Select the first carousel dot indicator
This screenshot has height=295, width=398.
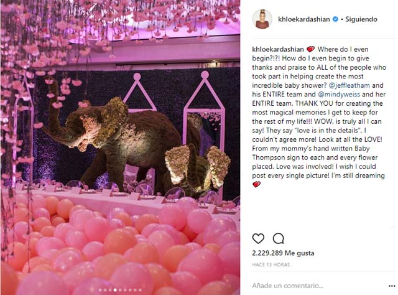click(101, 289)
